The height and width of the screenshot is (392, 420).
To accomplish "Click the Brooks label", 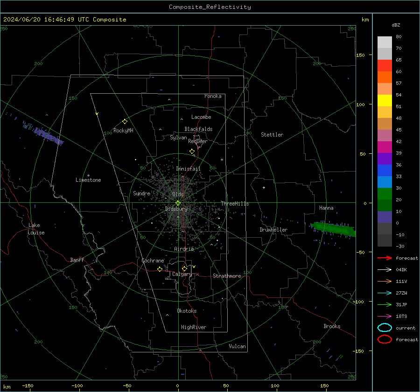I will tap(332, 326).
